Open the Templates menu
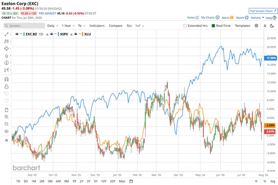The width and height of the screenshot is (278, 185). coord(243,26)
